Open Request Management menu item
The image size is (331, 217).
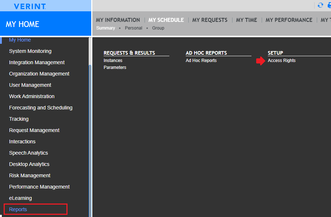[x=34, y=130]
